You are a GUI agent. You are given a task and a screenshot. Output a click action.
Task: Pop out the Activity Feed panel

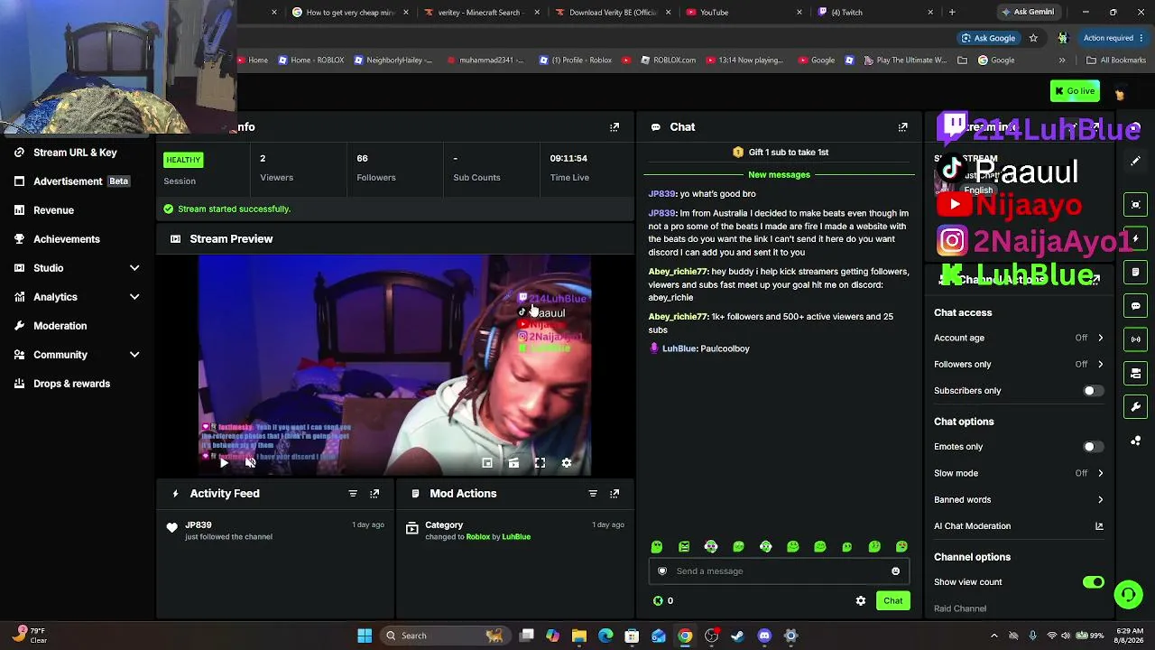[374, 494]
